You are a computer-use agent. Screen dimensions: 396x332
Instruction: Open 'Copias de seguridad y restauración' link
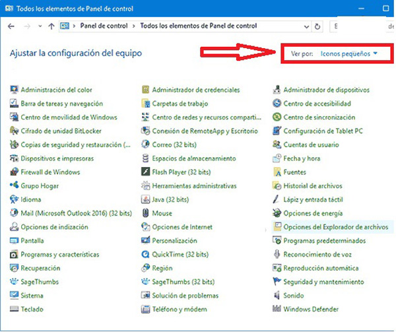[x=75, y=145]
